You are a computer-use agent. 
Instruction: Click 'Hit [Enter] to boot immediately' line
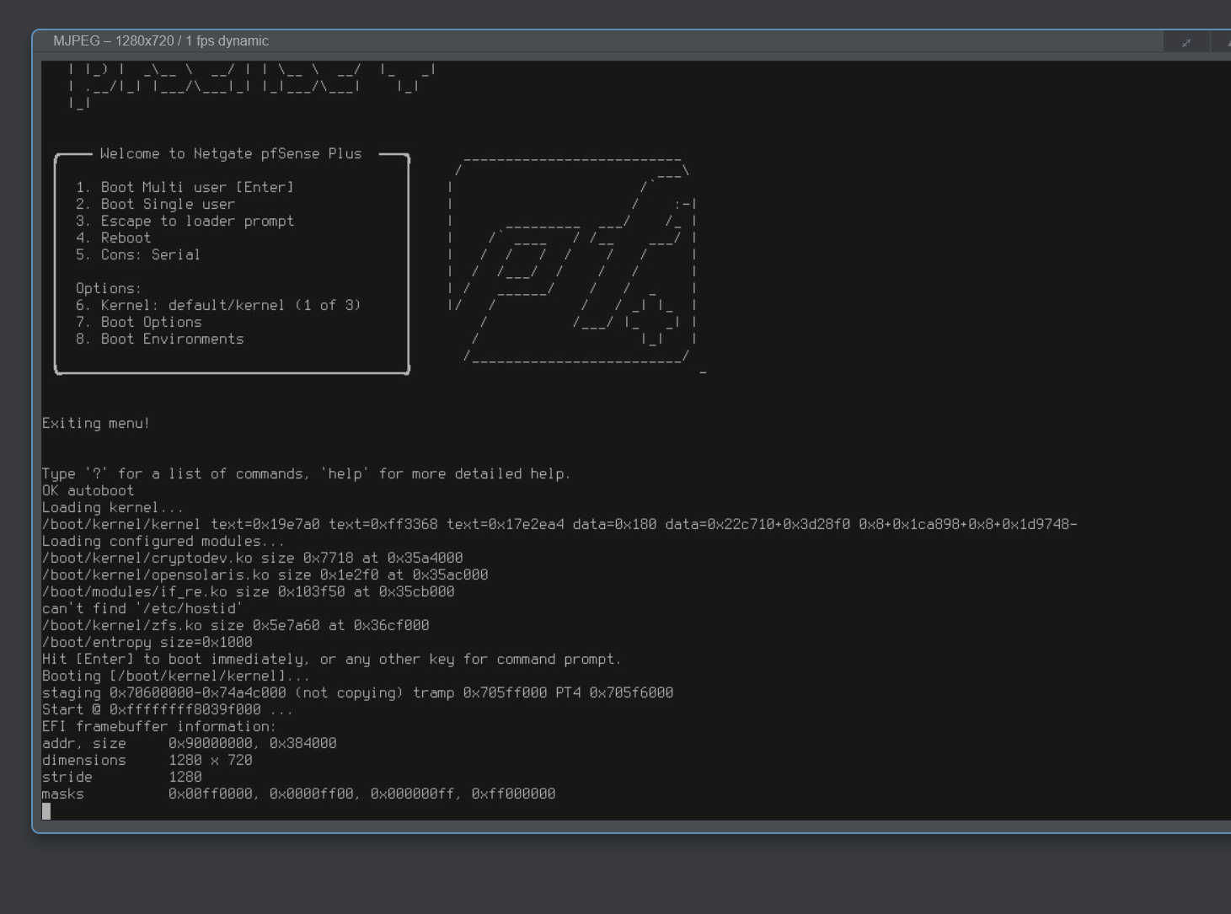tap(332, 659)
